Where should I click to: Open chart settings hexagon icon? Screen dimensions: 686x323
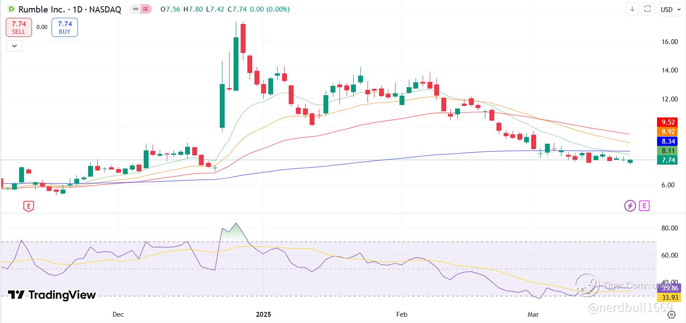[672, 315]
